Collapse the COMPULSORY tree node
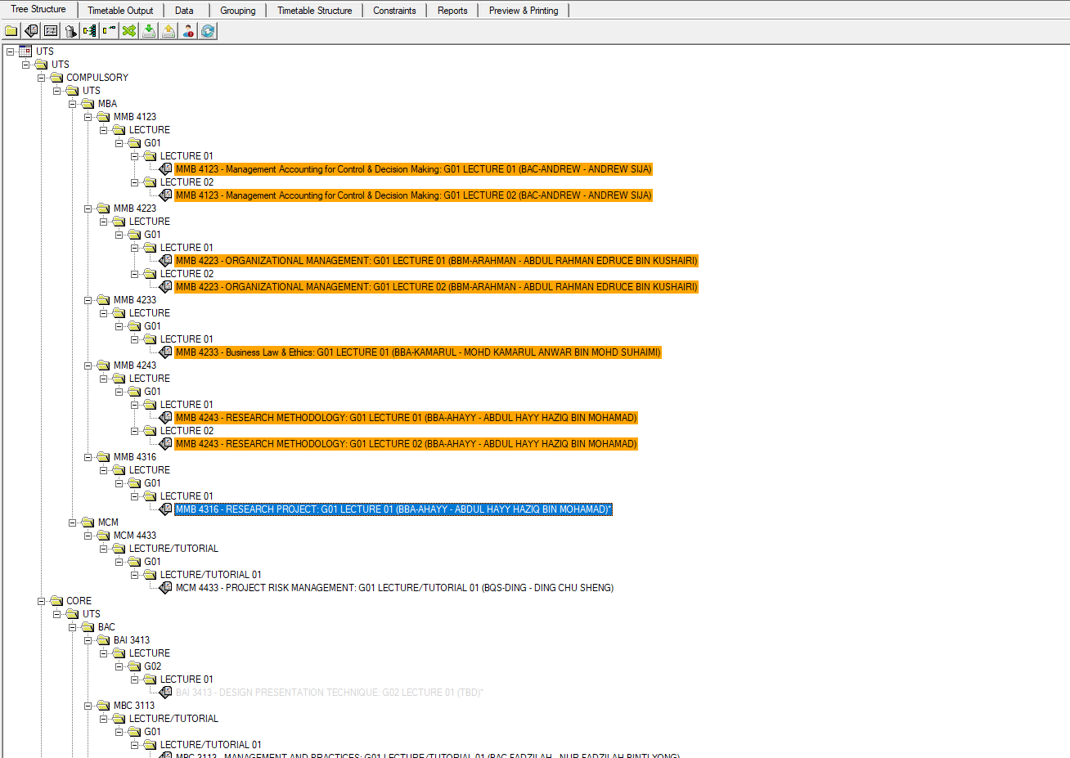Image resolution: width=1070 pixels, height=758 pixels. (41, 78)
